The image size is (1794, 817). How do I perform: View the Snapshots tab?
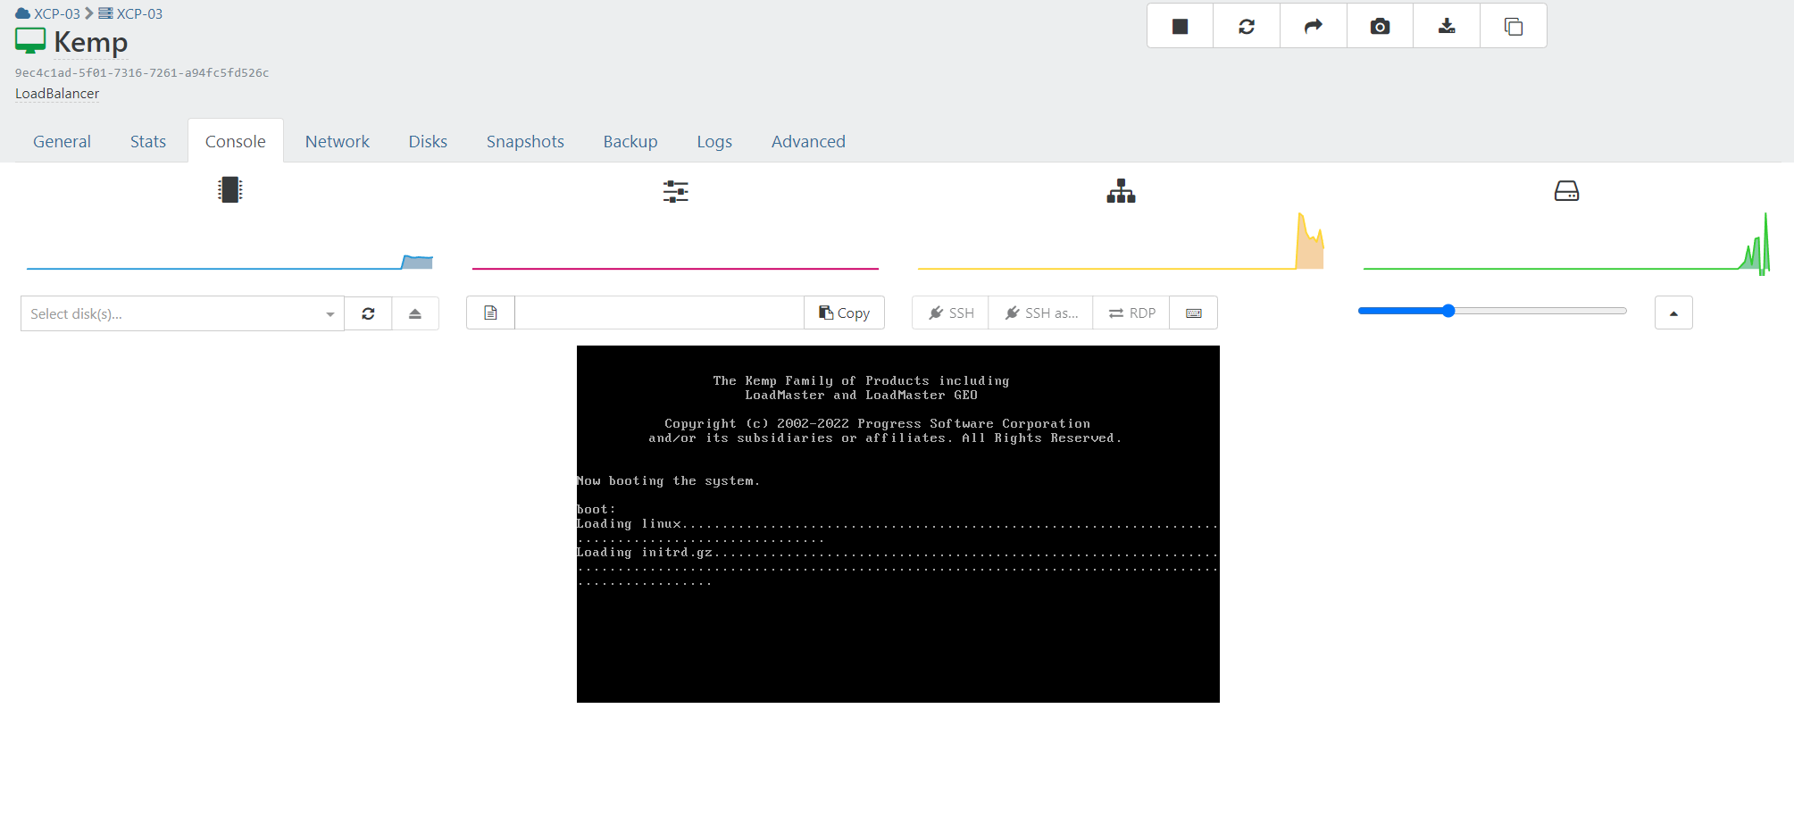(x=525, y=141)
